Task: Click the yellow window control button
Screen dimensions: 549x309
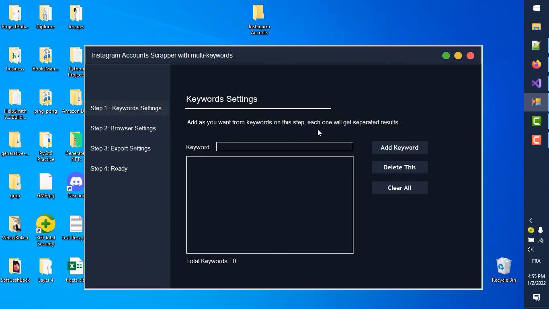Action: tap(458, 56)
